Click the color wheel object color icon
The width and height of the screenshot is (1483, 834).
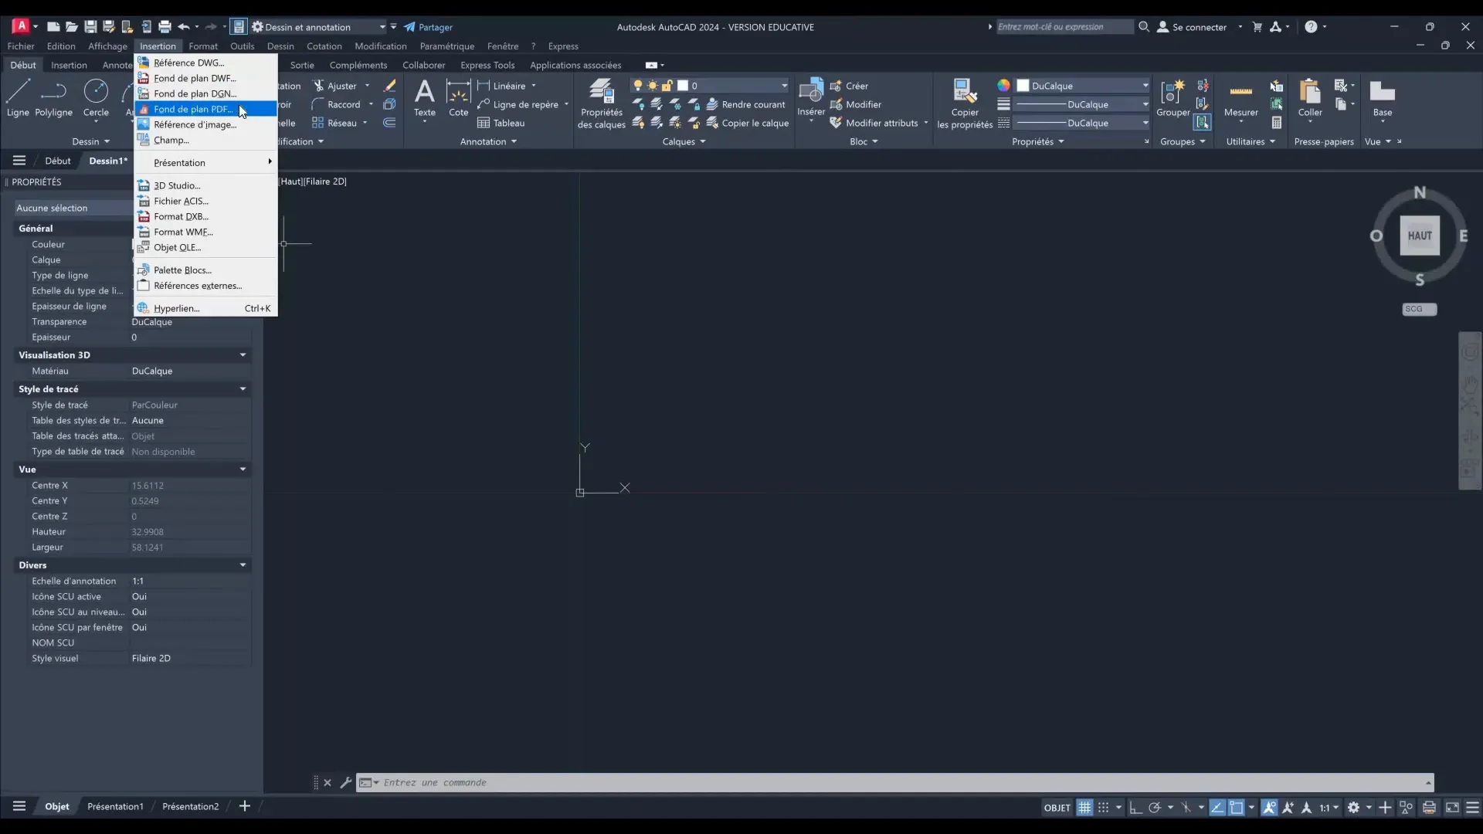pos(1003,85)
